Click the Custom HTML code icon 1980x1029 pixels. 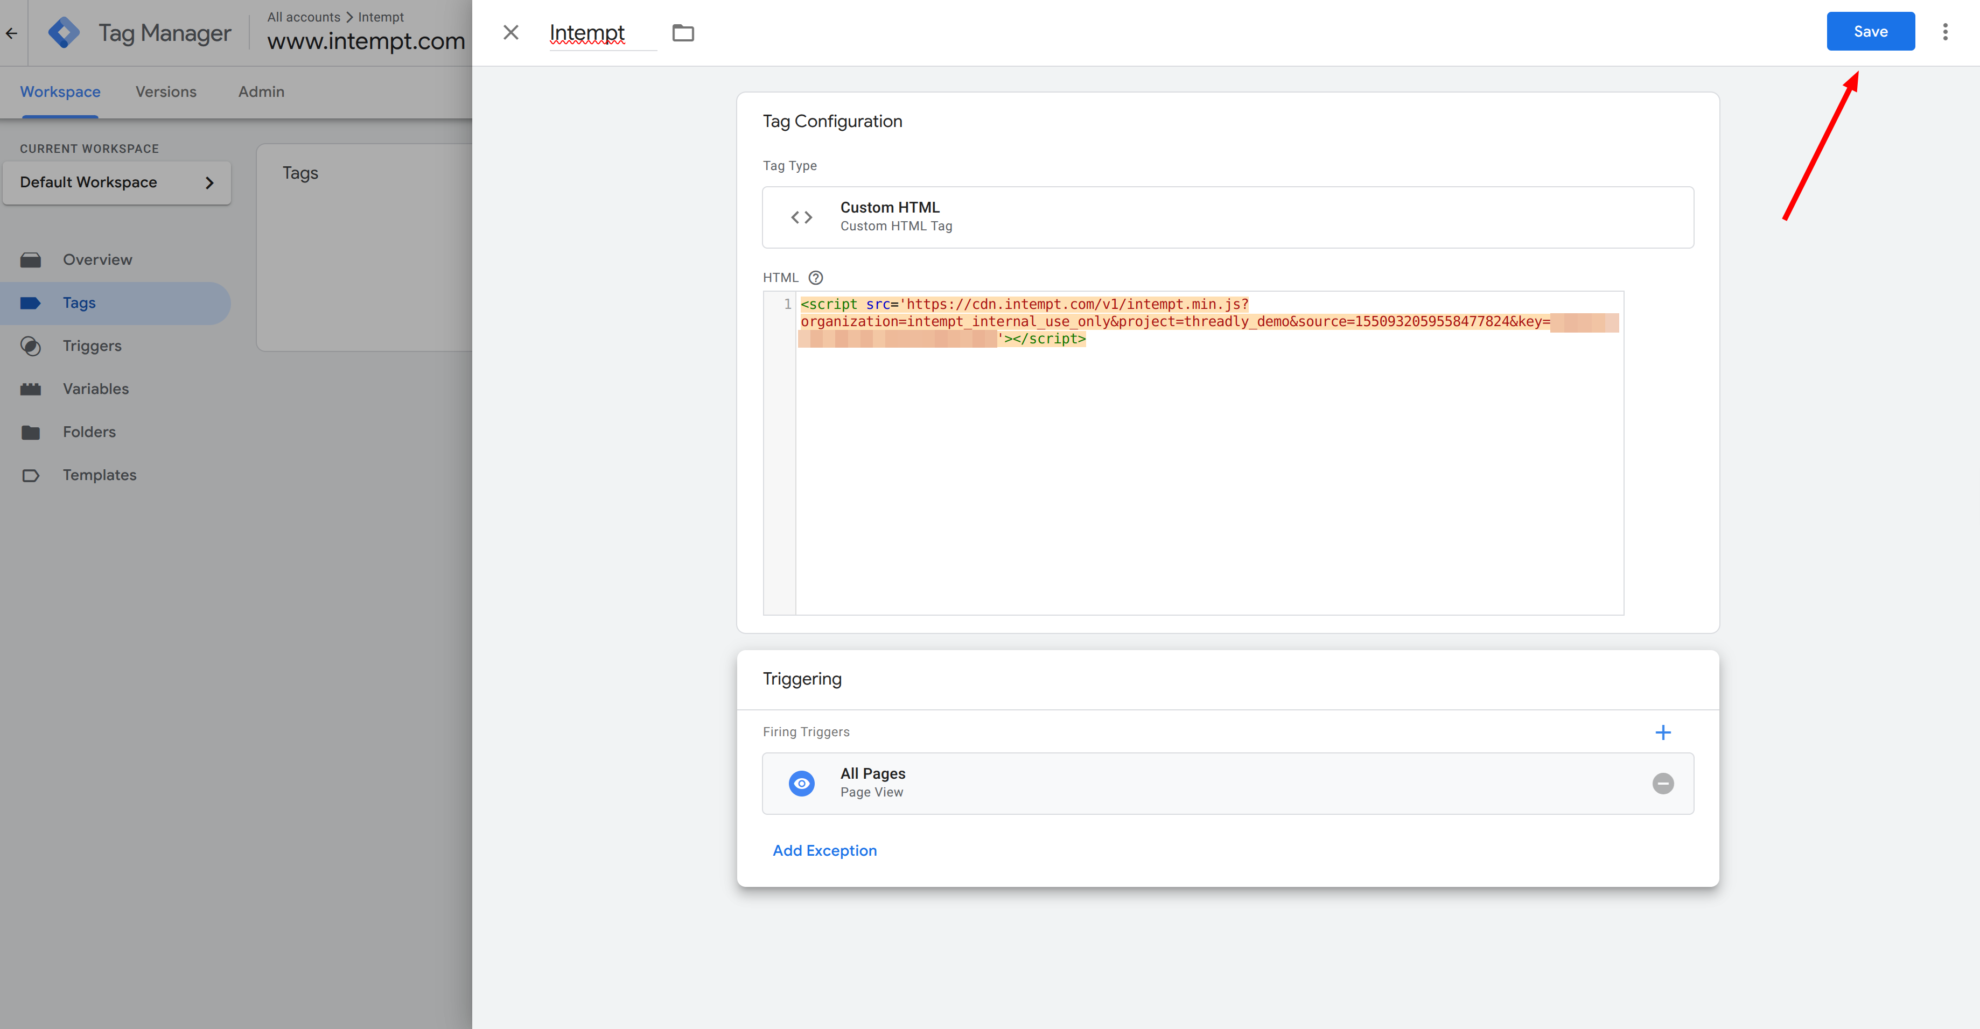tap(802, 217)
